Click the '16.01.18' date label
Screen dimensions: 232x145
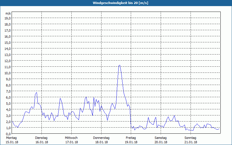click(42, 142)
